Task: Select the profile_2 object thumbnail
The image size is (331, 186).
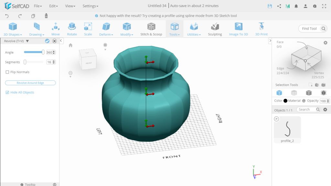Action: [287, 130]
